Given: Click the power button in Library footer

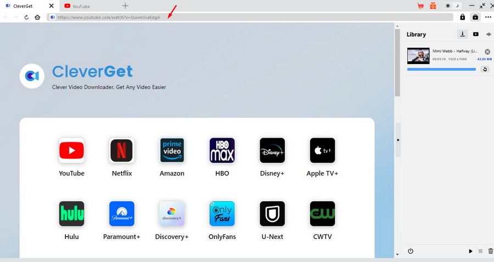Looking at the screenshot, I should 411,251.
